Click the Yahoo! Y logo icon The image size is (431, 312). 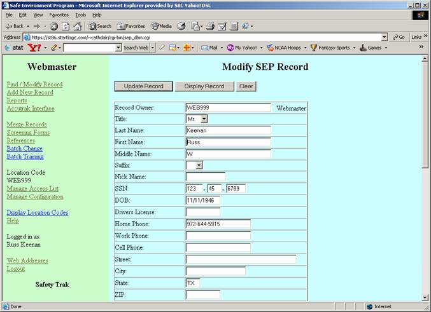33,48
